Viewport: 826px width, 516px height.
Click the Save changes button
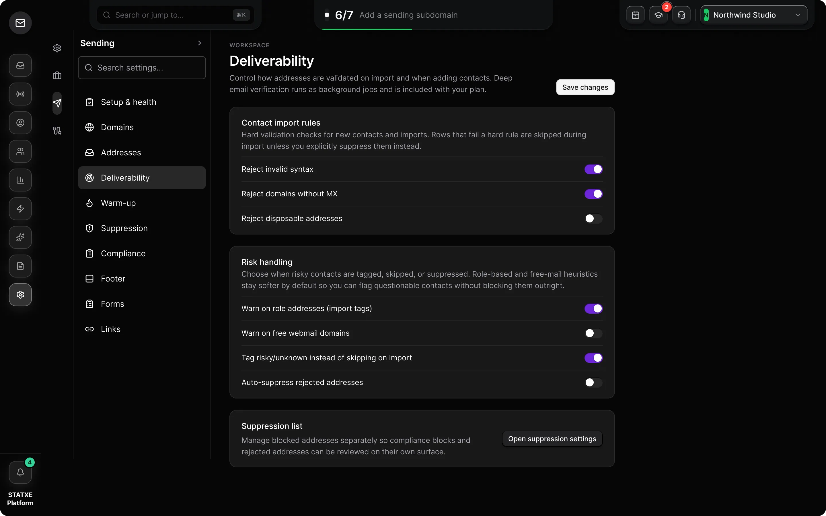[x=585, y=87]
